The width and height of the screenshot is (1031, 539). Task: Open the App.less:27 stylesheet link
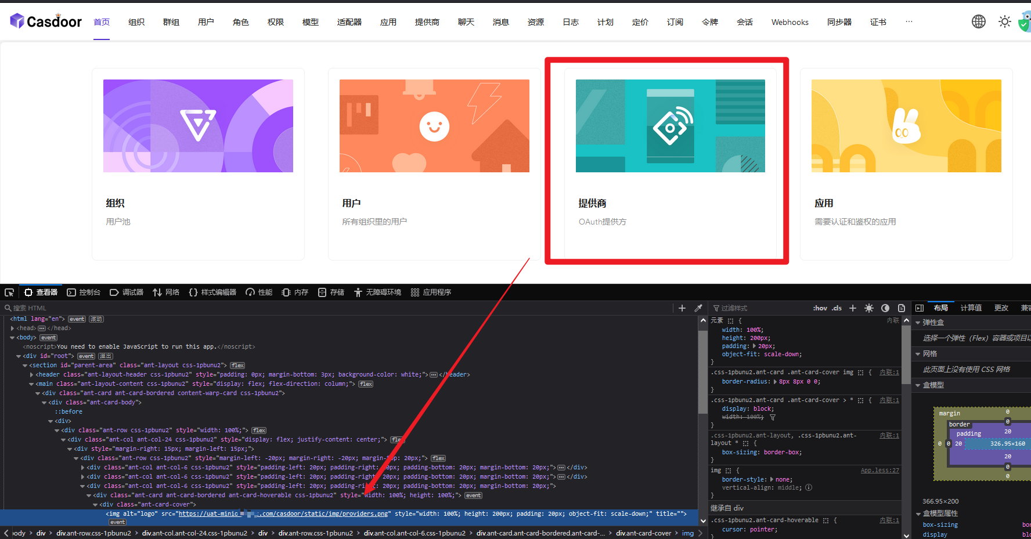pos(879,470)
